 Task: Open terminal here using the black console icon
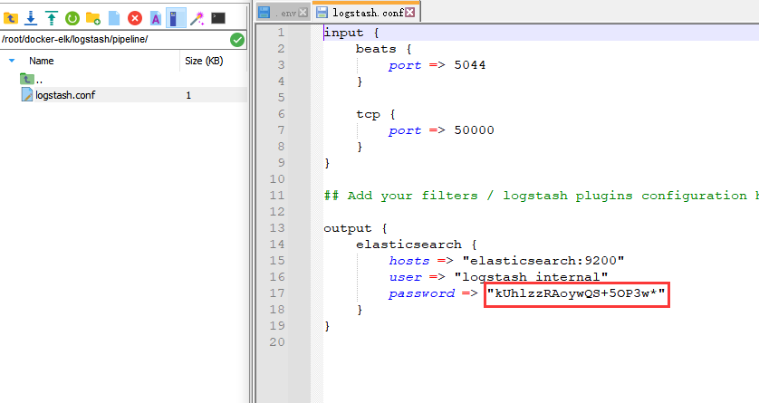tap(218, 18)
